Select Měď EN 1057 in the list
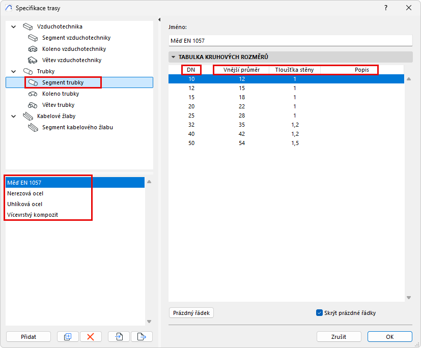The height and width of the screenshot is (348, 421). [75, 183]
